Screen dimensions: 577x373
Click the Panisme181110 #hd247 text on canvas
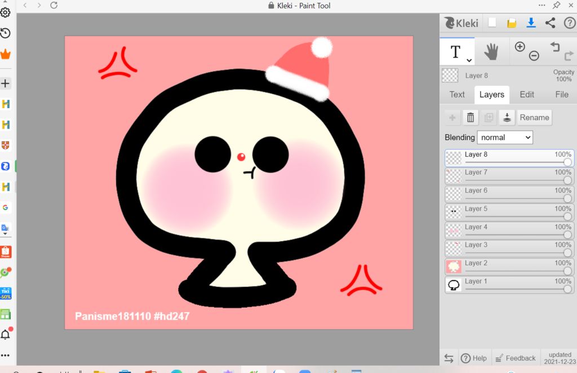click(x=132, y=316)
